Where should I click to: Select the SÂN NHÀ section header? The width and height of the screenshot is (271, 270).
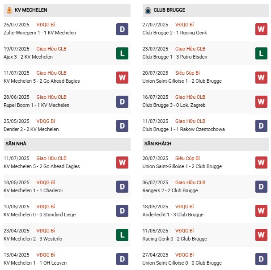(x=17, y=143)
